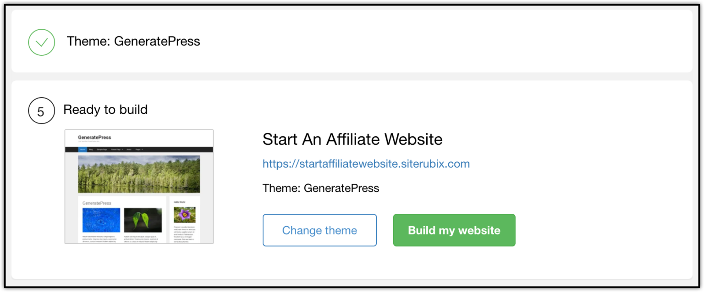Click the theme preview screenshot thumbnail
The width and height of the screenshot is (704, 292).
(139, 186)
